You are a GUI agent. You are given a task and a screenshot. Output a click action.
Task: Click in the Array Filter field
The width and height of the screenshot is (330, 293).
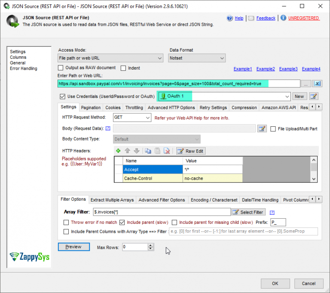[x=162, y=212]
